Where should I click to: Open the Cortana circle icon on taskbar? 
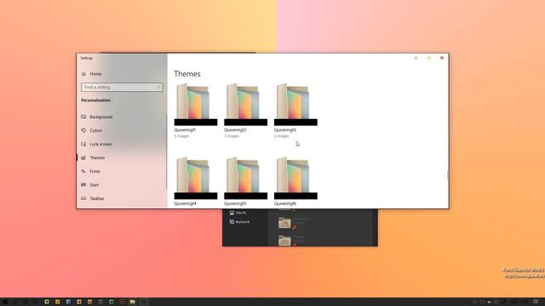pos(25,302)
